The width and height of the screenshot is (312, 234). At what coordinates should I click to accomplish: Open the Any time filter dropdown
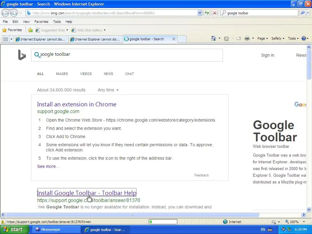108,90
